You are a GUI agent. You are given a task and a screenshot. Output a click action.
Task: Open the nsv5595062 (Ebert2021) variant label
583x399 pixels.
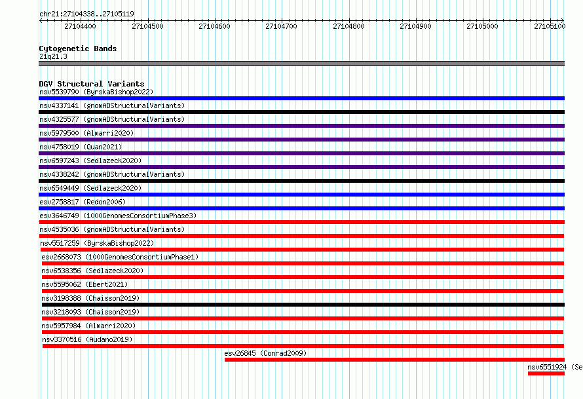pos(85,284)
